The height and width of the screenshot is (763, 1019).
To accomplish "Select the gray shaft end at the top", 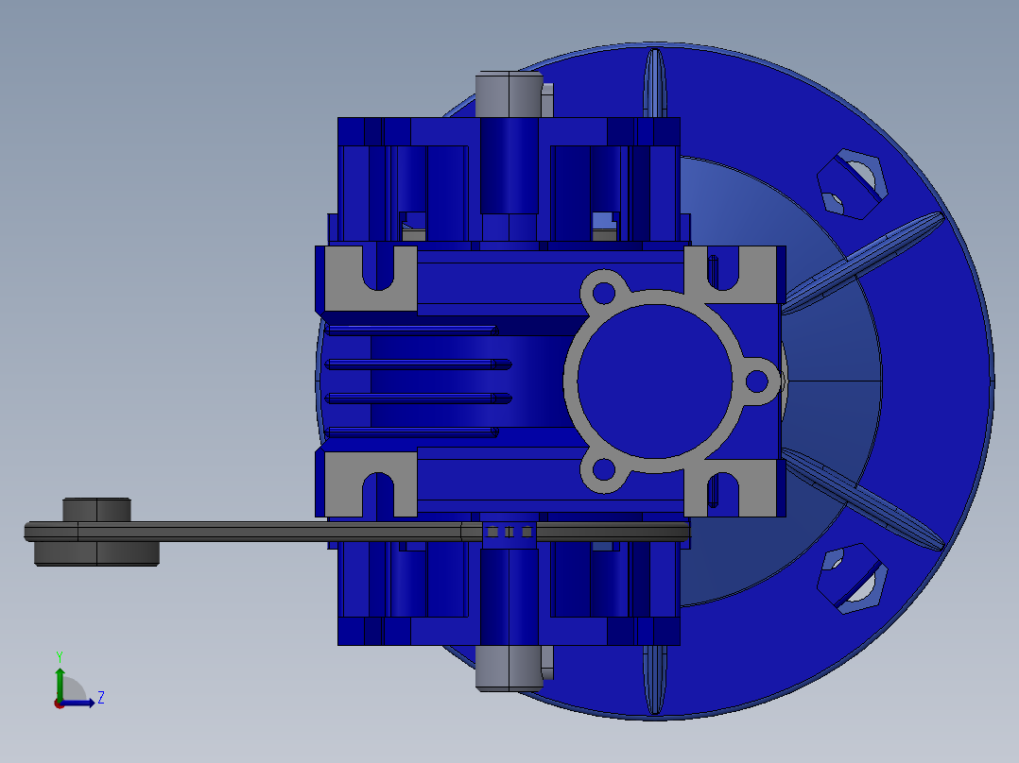I will (509, 94).
